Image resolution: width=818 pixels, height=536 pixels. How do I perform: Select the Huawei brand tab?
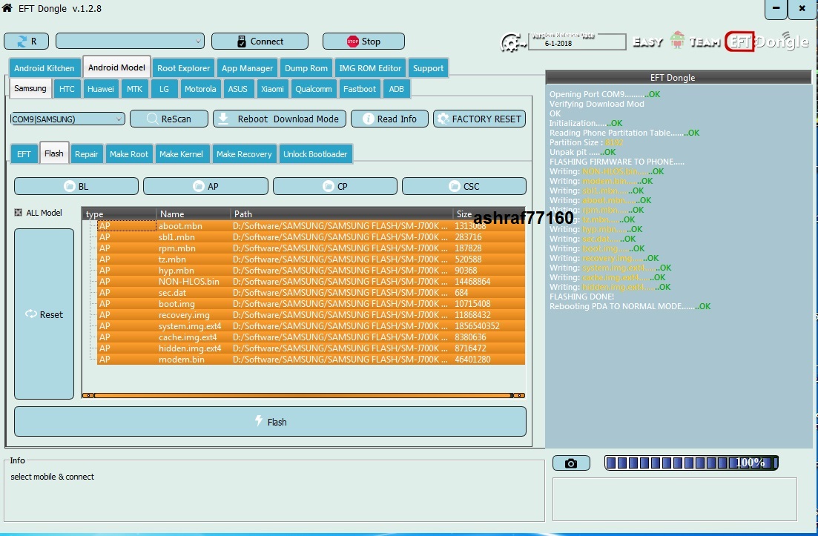(x=101, y=89)
